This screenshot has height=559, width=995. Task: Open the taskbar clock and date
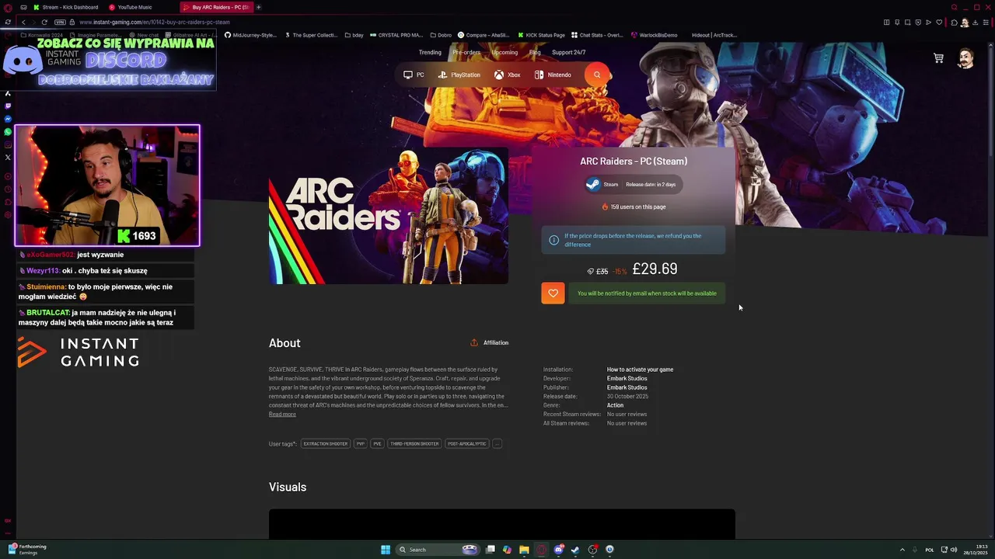[x=975, y=550]
